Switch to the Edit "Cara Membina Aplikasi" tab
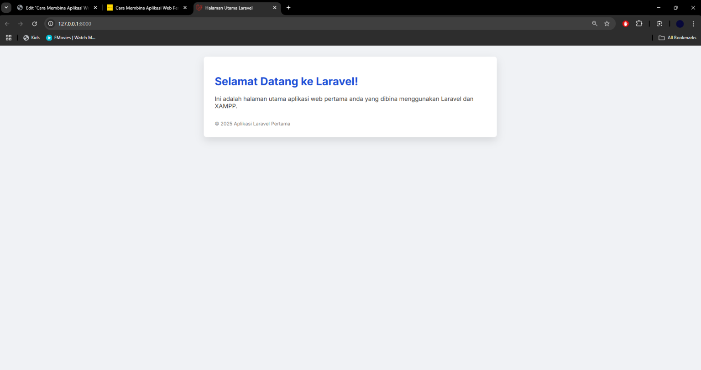 [x=55, y=8]
